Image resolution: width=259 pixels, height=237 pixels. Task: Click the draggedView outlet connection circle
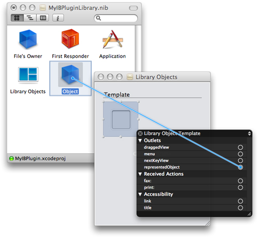(240, 147)
